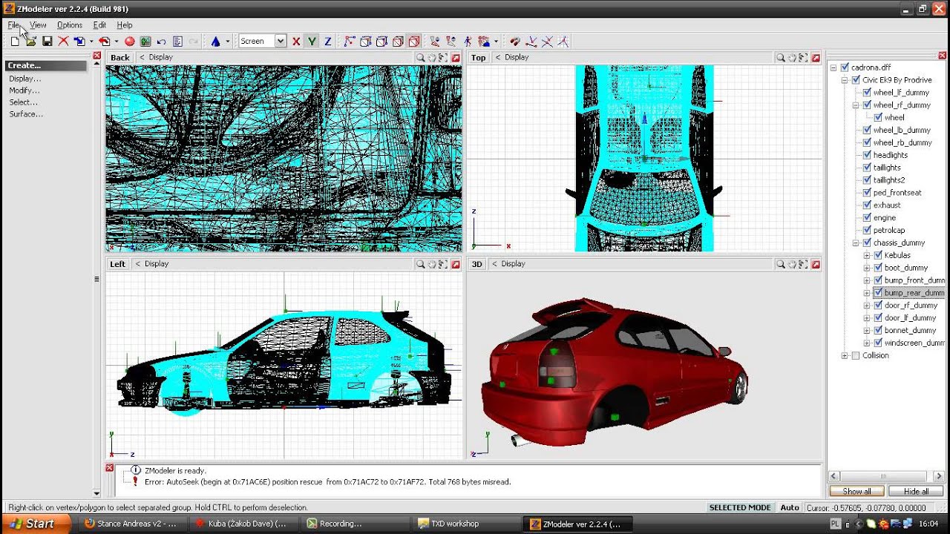Open the Screen axis dropdown
Viewport: 950px width, 534px height.
coord(281,42)
